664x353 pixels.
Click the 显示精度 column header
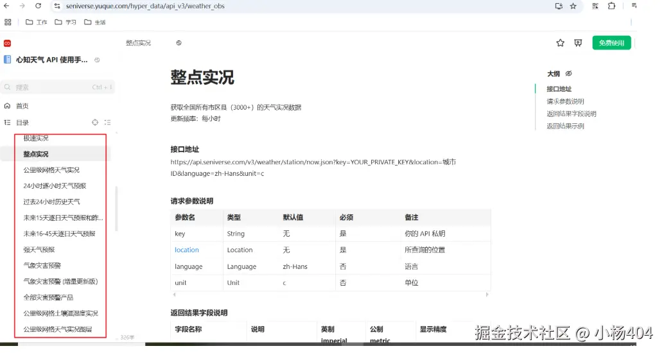(433, 329)
